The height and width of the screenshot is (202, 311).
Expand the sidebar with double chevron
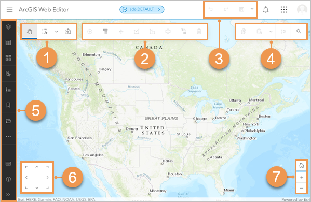8,194
